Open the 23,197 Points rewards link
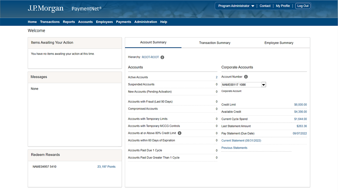Viewport: 338px width, 192px height. (x=106, y=167)
